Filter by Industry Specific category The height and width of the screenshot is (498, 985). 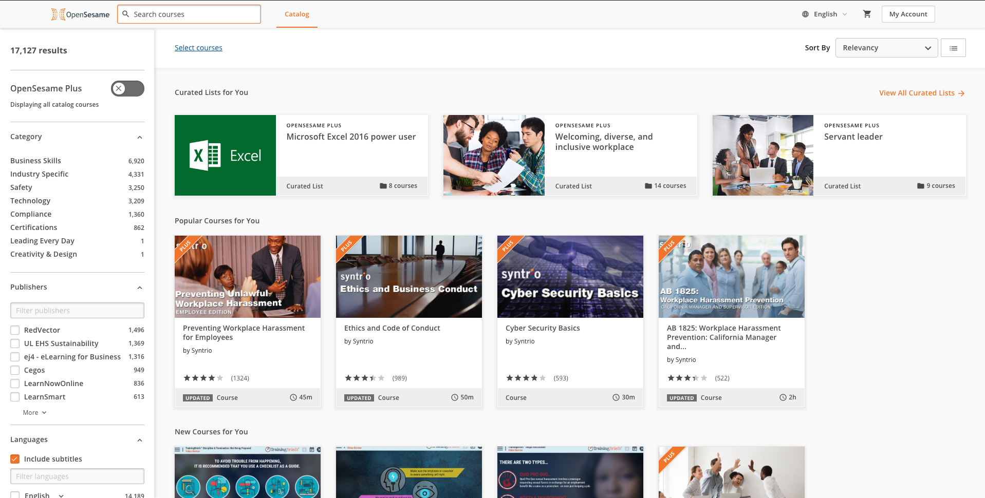[39, 174]
